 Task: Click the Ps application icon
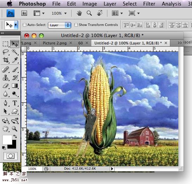11,13
